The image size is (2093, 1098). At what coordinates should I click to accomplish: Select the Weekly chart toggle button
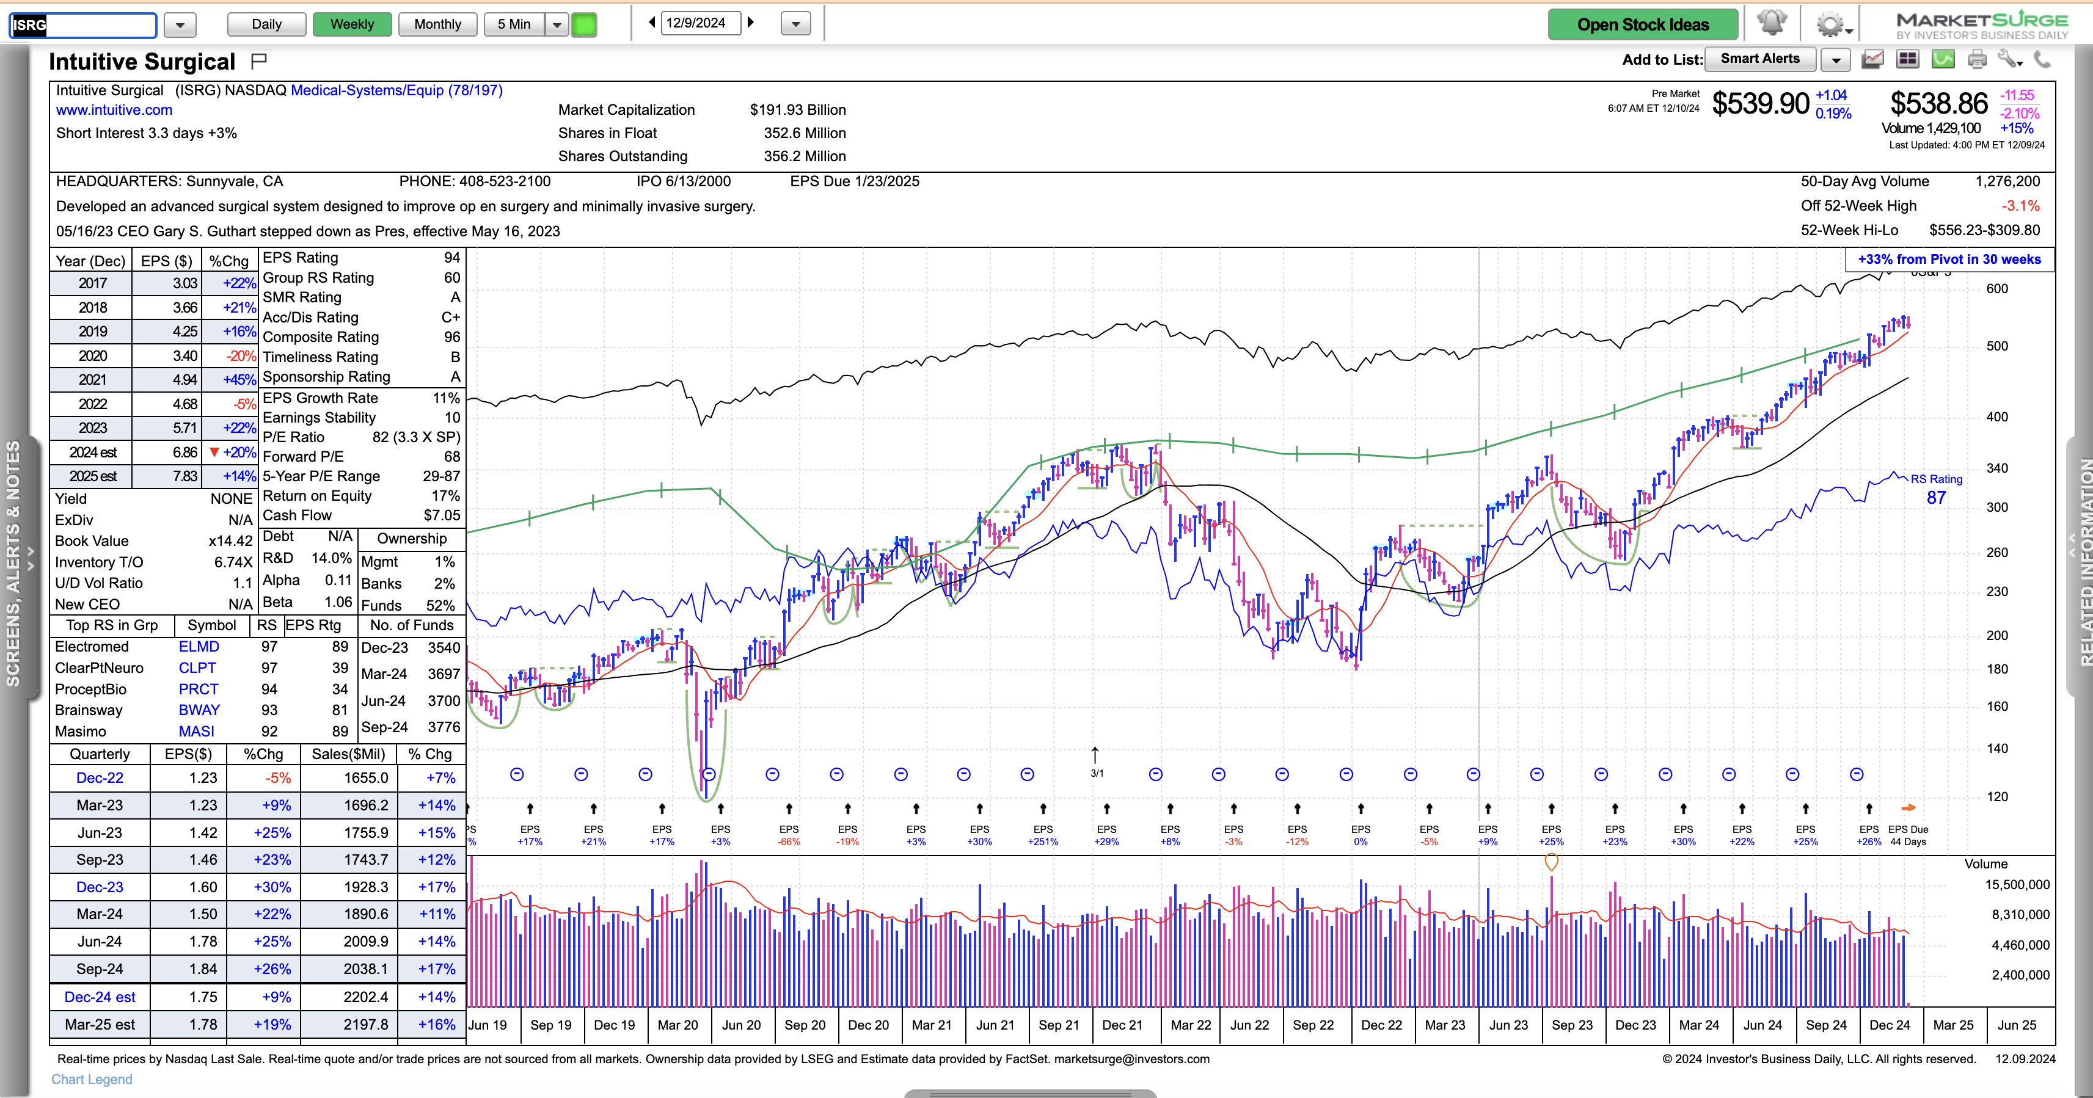click(x=352, y=24)
